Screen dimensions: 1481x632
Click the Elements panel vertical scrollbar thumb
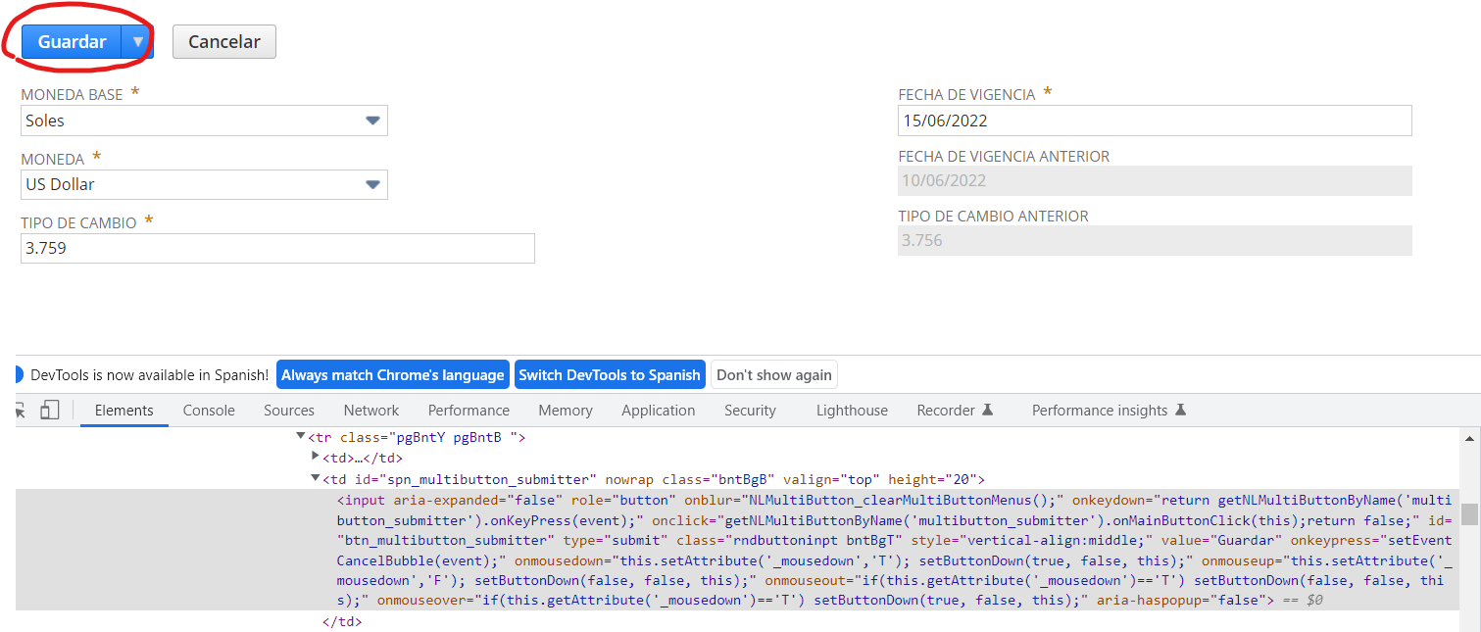[1468, 514]
